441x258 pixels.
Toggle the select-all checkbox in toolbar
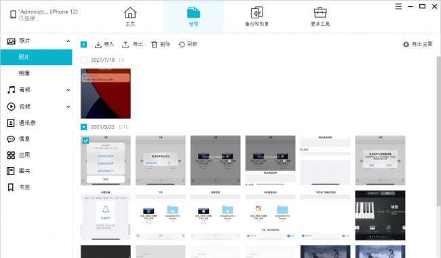click(84, 44)
